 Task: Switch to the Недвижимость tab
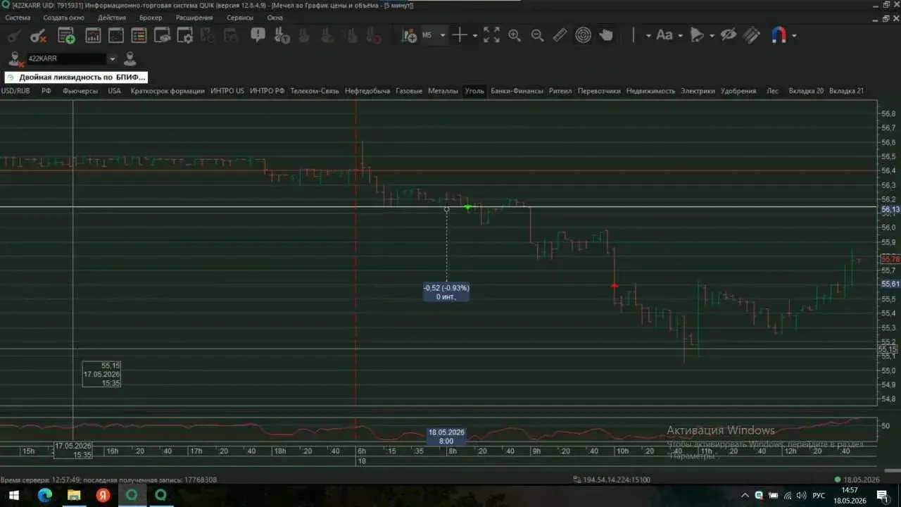tap(650, 91)
